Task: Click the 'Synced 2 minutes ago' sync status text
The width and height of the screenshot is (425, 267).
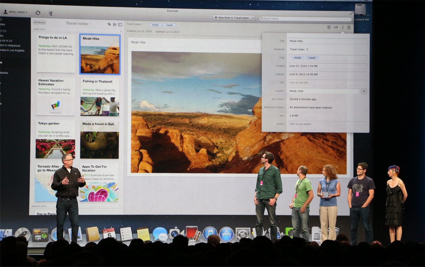Action: (x=303, y=99)
